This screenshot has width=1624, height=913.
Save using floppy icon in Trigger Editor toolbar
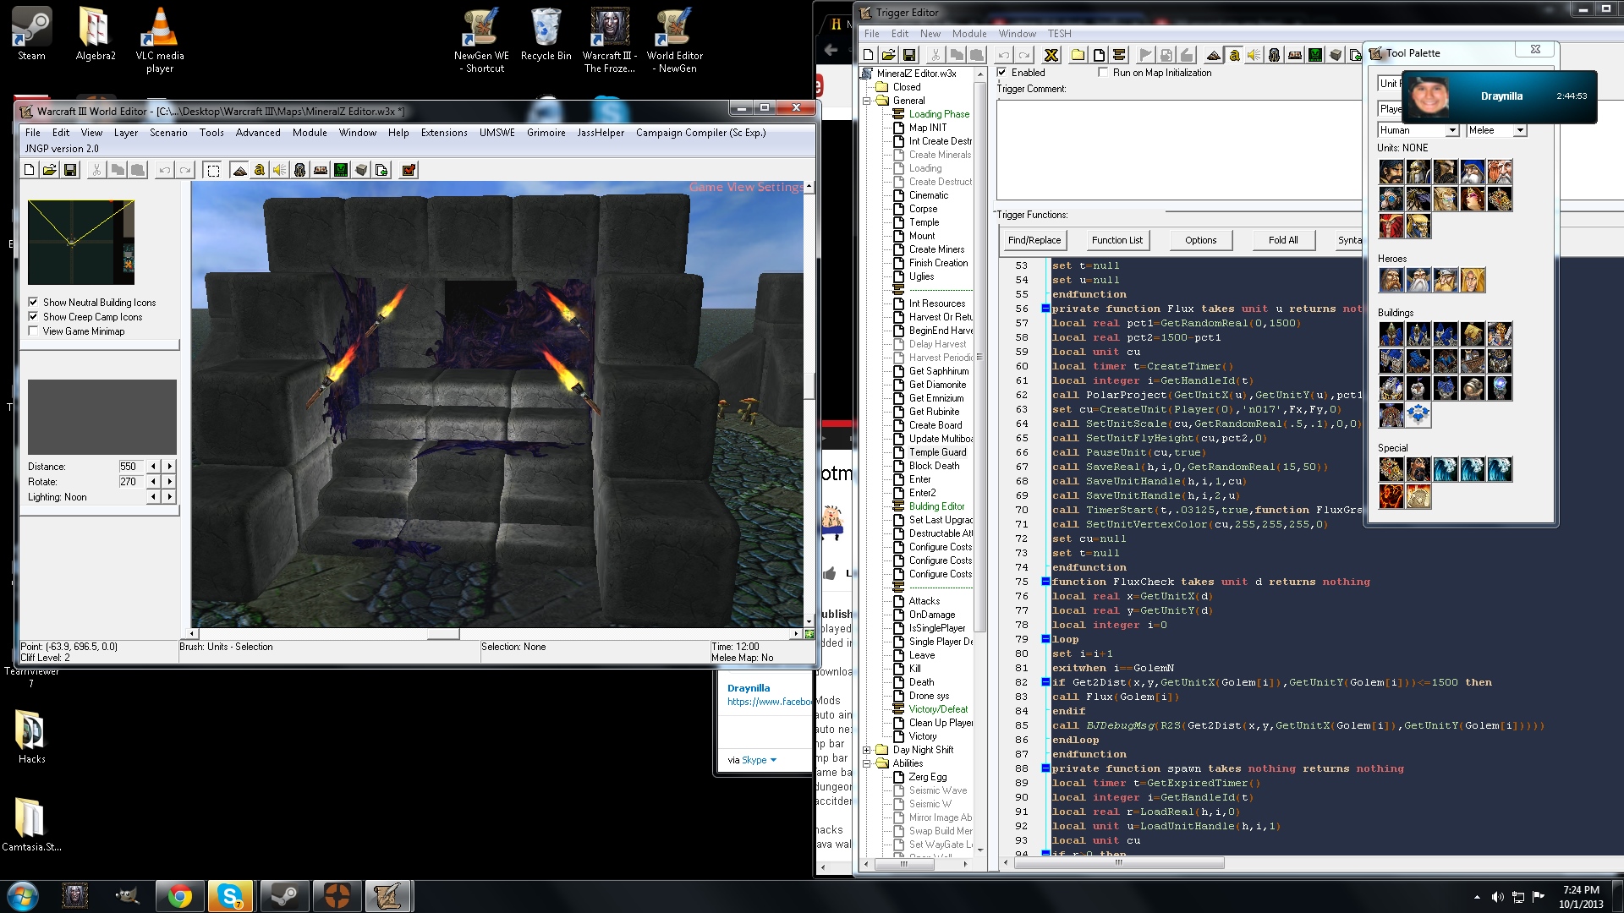point(909,55)
